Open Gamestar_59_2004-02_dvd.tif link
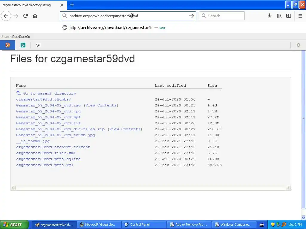Screen dimensions: 306x229 [x=48, y=123]
